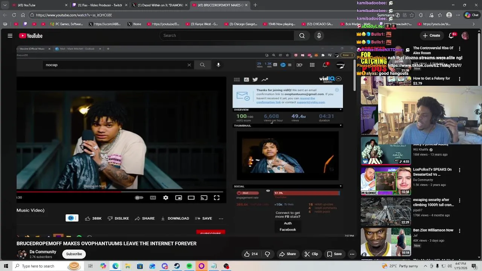Open the Da Community channel link
The image size is (482, 271).
(x=43, y=252)
